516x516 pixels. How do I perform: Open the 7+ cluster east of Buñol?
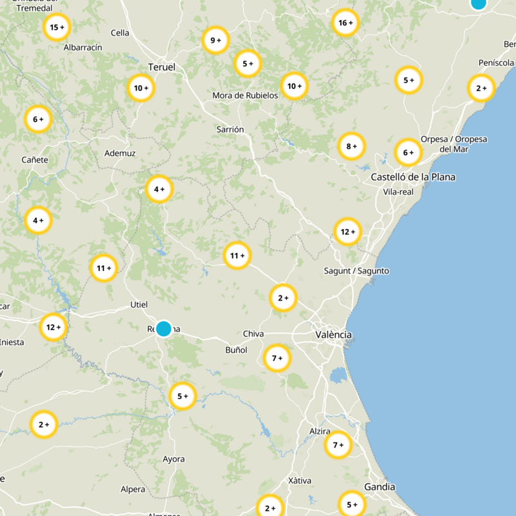[x=277, y=358]
